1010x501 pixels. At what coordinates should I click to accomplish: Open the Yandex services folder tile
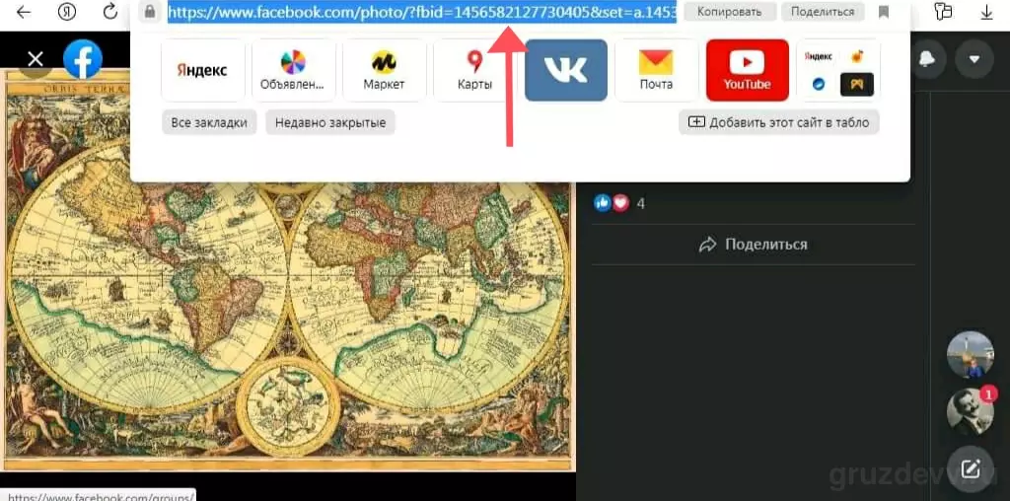pyautogui.click(x=838, y=70)
